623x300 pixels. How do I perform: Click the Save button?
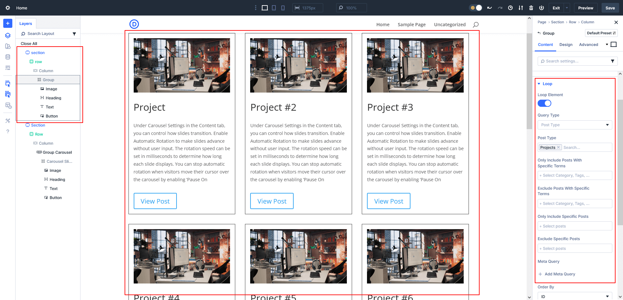610,7
